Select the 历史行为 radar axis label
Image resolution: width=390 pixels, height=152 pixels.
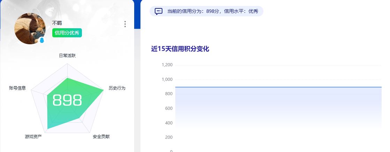pos(117,88)
